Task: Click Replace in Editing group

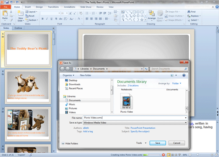Action: (x=194, y=16)
